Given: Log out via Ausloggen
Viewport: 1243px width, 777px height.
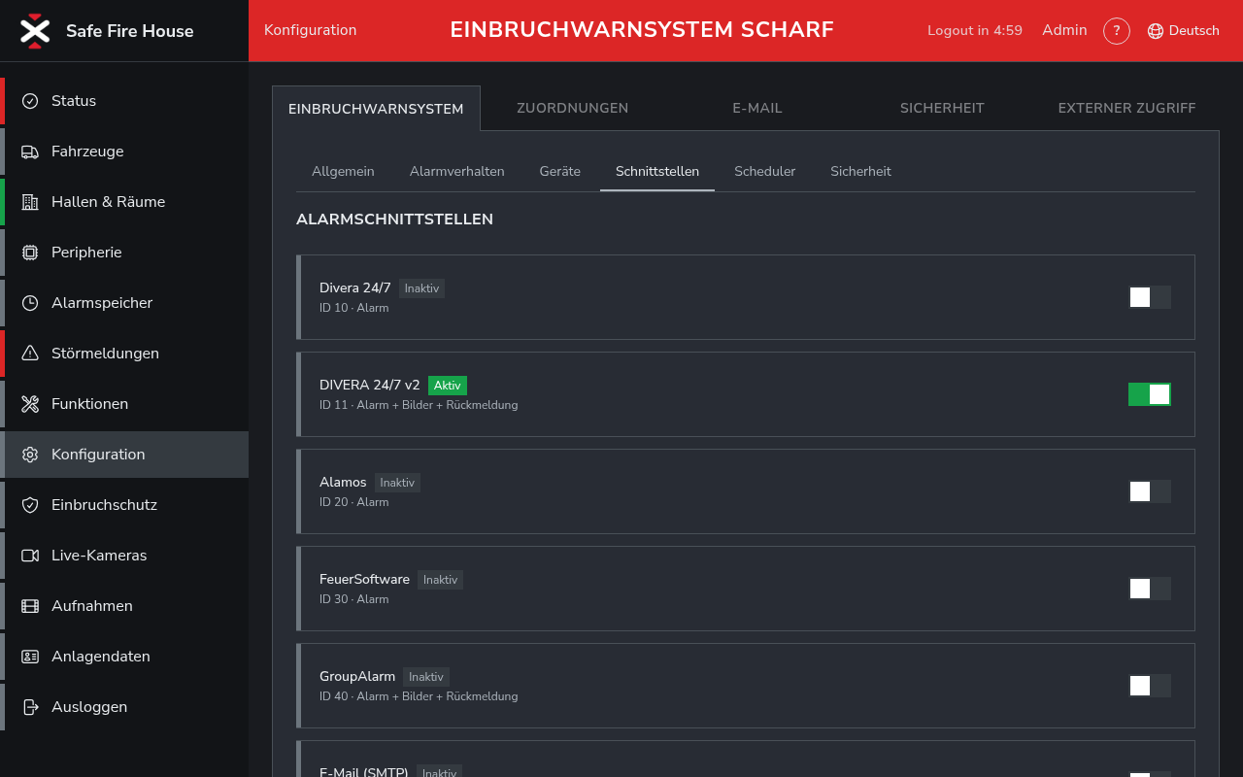Looking at the screenshot, I should 124,707.
